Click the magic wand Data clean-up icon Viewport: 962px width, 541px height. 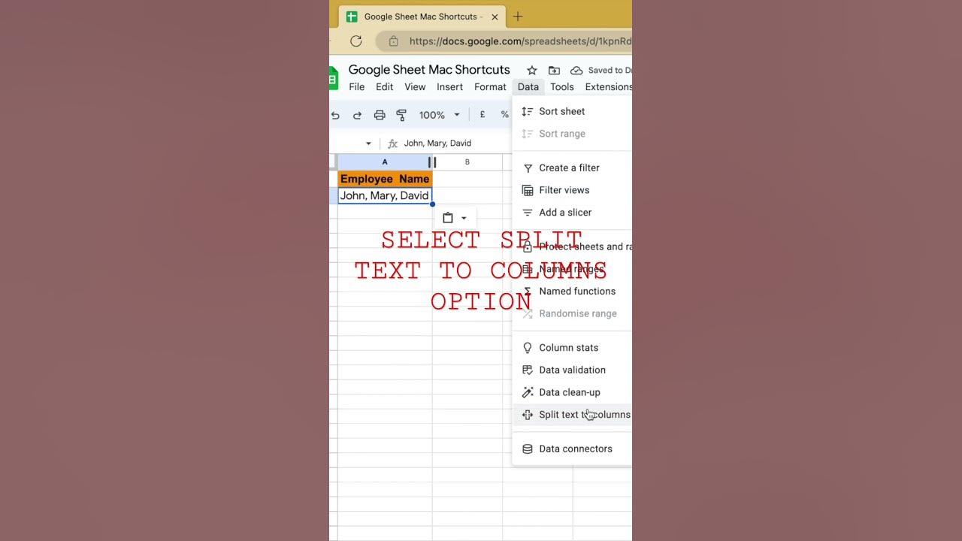[x=528, y=392]
